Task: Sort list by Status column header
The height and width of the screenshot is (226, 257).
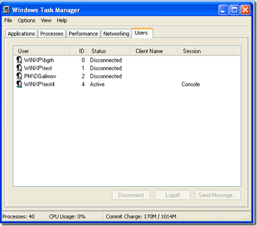Action: click(x=108, y=51)
